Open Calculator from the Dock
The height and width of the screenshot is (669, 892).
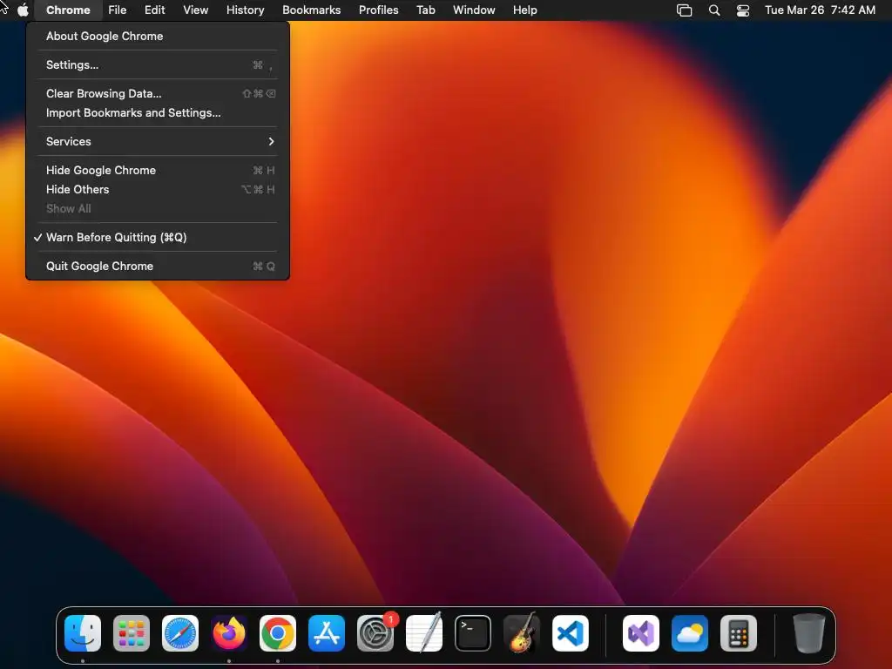tap(739, 633)
